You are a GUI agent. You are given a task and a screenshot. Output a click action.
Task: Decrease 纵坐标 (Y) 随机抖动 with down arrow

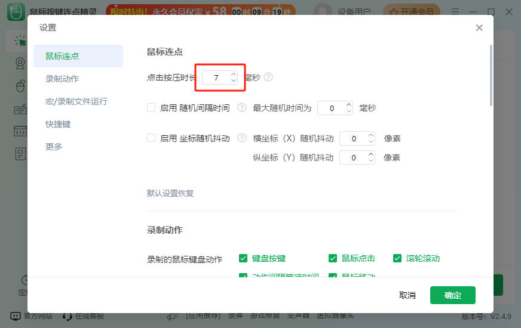[x=371, y=160]
